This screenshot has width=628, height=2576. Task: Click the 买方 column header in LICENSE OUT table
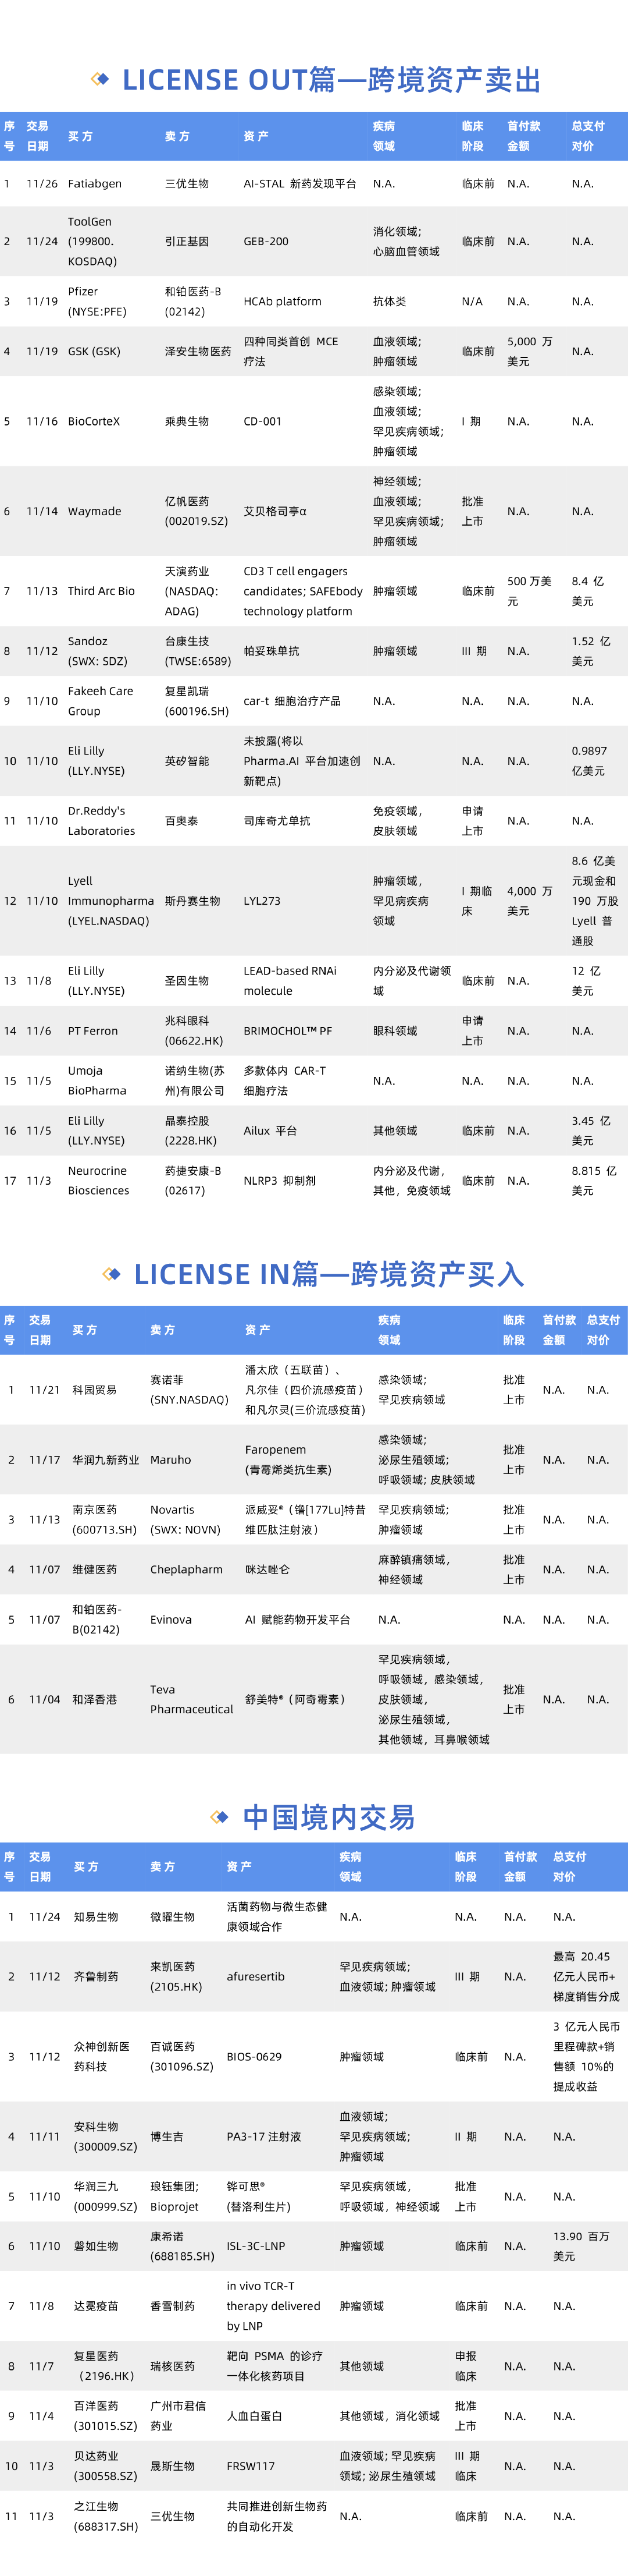point(80,136)
